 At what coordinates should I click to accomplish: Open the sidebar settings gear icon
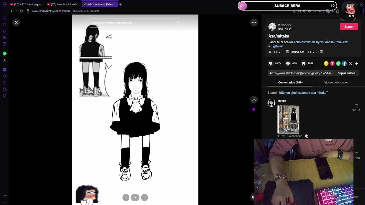click(x=5, y=96)
